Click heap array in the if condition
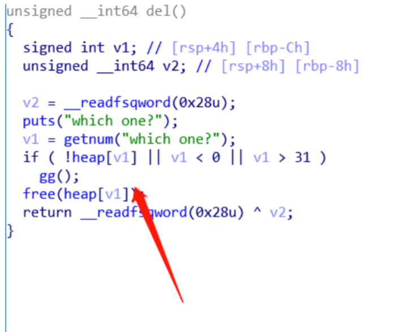414x332 pixels. [88, 158]
